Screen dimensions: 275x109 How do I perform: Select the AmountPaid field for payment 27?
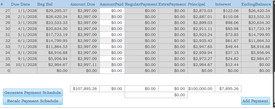point(112,11)
